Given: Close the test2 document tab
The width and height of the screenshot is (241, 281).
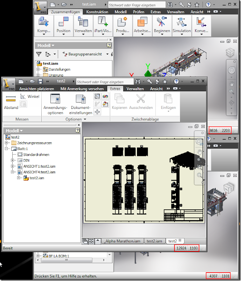Looking at the screenshot, I should point(180,240).
